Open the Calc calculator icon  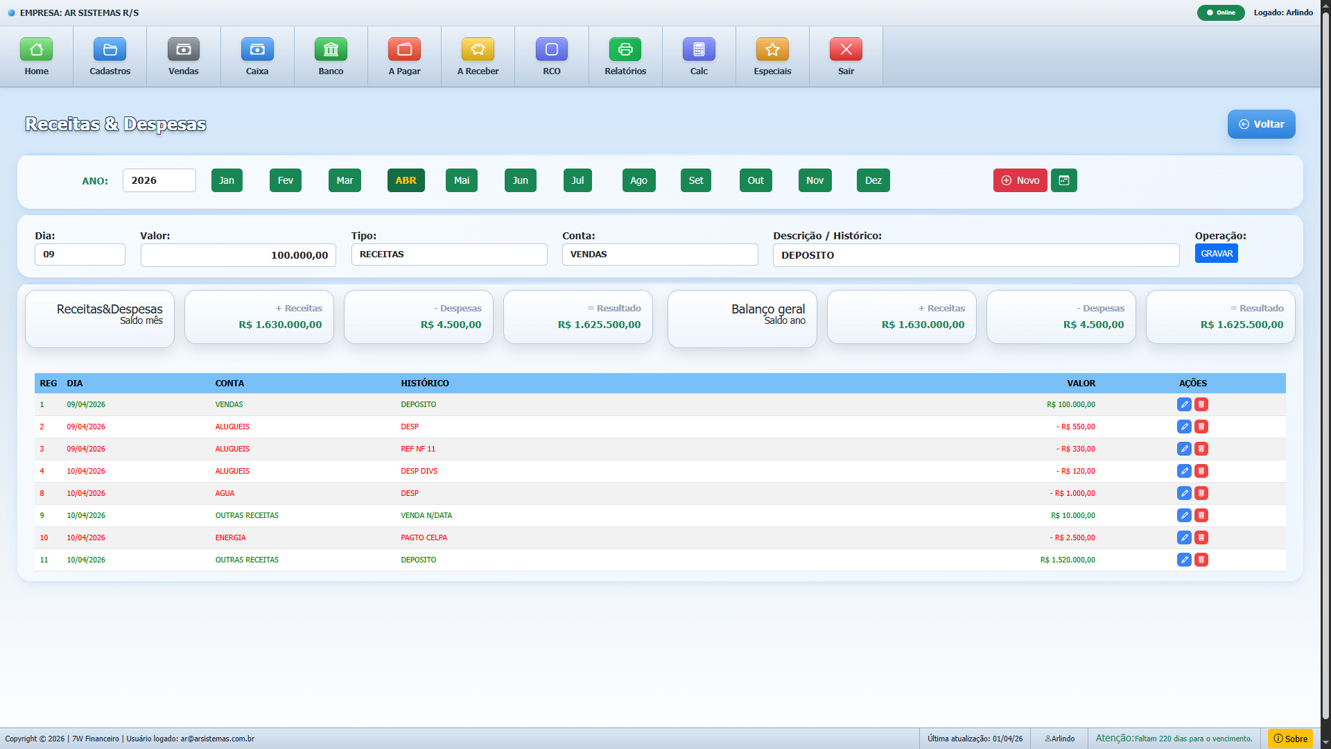[x=699, y=49]
